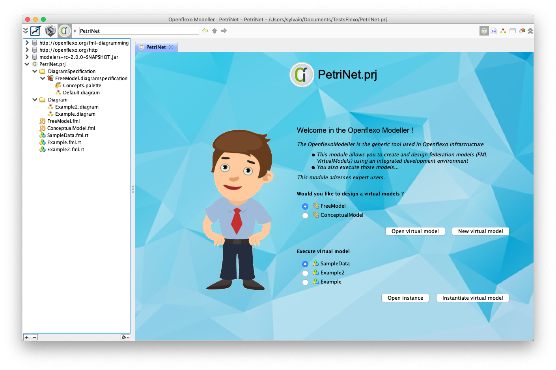556x370 pixels.
Task: Collapse FreeModel.diagramspecification node
Action: click(43, 78)
